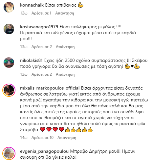
Task: Click the konnachalk username
Action: (32, 5)
